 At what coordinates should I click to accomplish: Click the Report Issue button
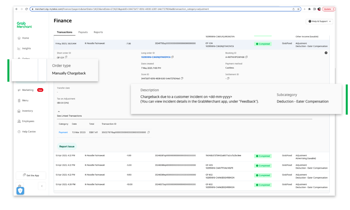pos(67,146)
